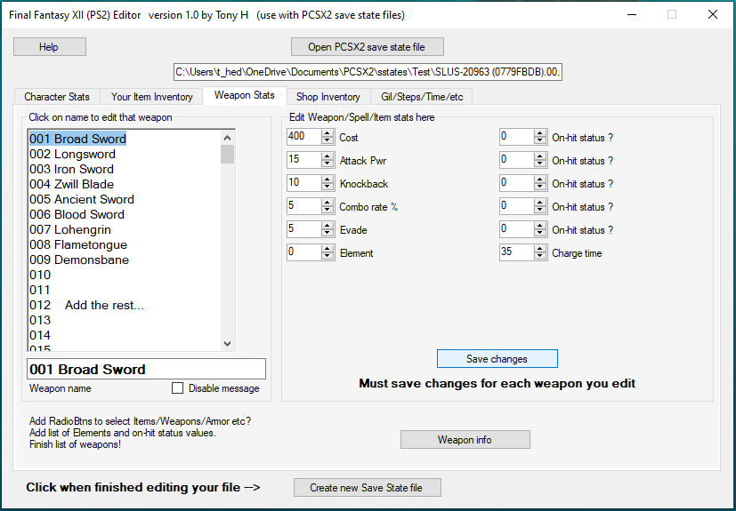Decrease Attack Pwr with down arrow
Viewport: 736px width, 511px height.
tap(328, 164)
